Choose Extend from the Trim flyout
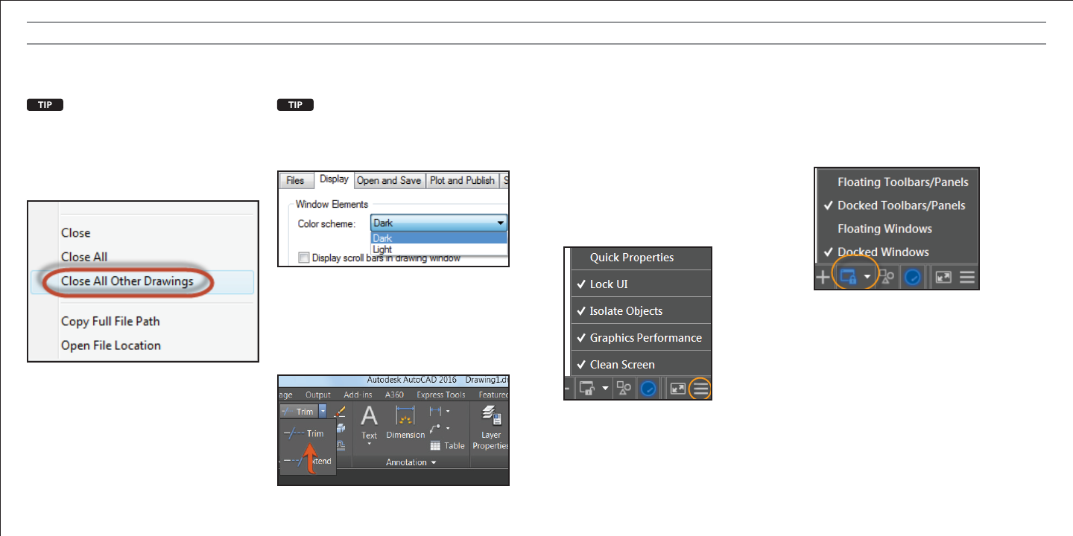 coord(306,462)
